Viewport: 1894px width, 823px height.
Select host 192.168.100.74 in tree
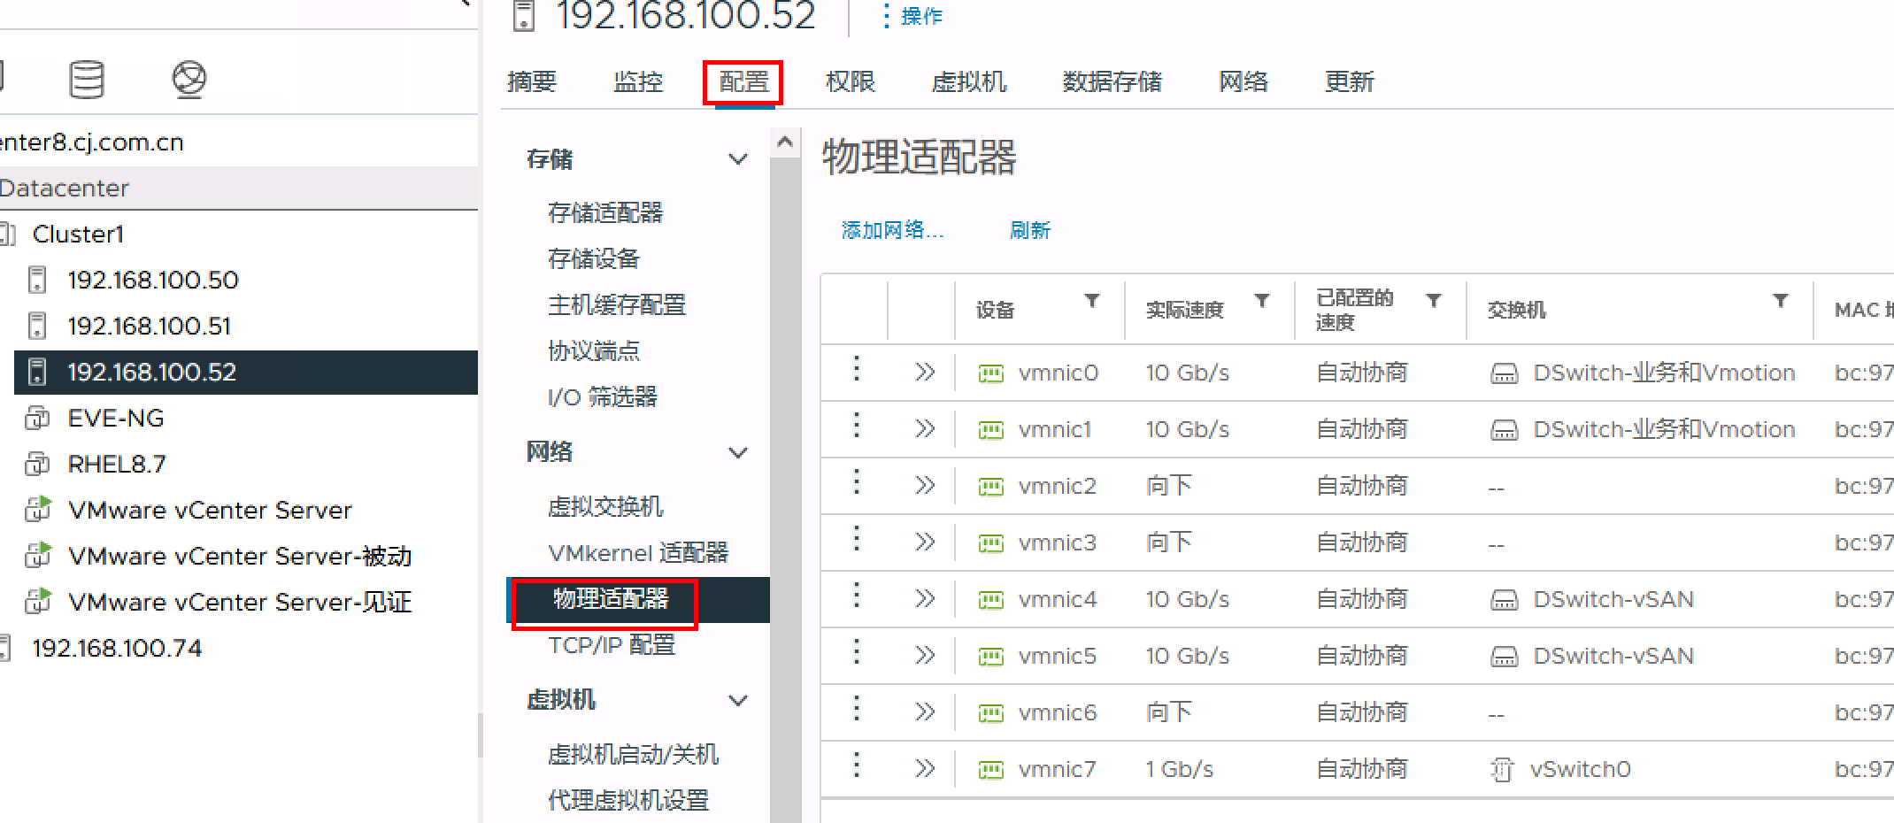[117, 648]
